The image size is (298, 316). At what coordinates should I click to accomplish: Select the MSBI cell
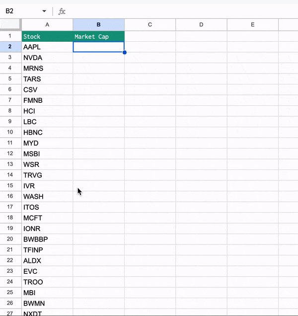(47, 154)
